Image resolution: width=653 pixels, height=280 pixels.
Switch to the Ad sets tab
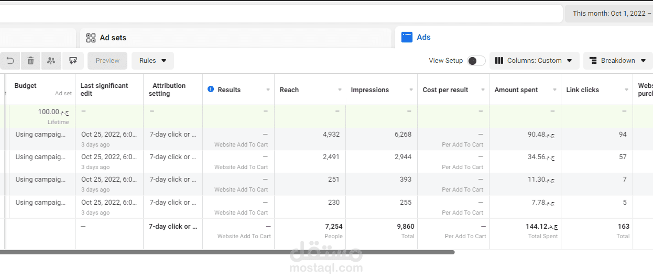(236, 38)
